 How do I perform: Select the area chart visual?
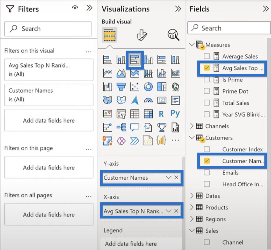click(121, 73)
